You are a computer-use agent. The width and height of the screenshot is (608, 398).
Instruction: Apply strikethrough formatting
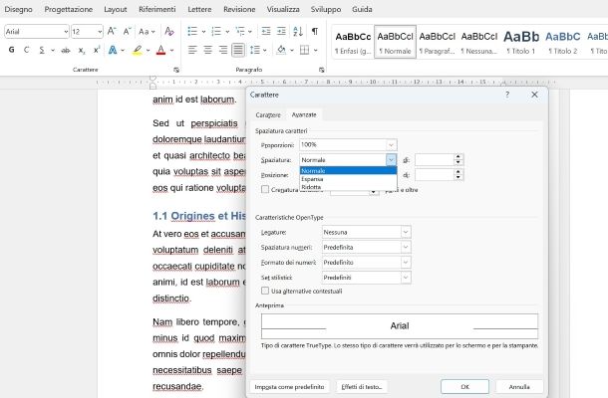coord(66,50)
